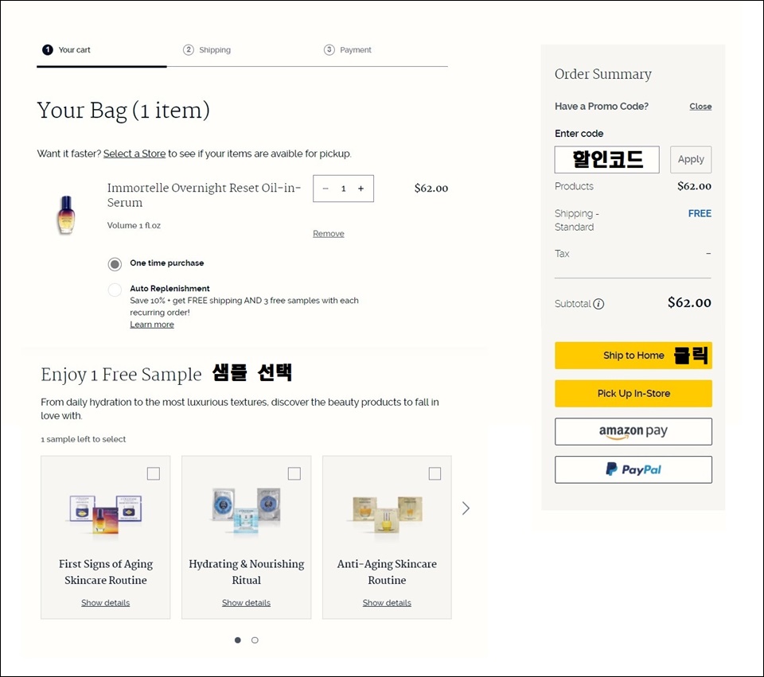This screenshot has width=764, height=677.
Task: Click the "Your Bag (1 item)" heading
Action: [x=123, y=111]
